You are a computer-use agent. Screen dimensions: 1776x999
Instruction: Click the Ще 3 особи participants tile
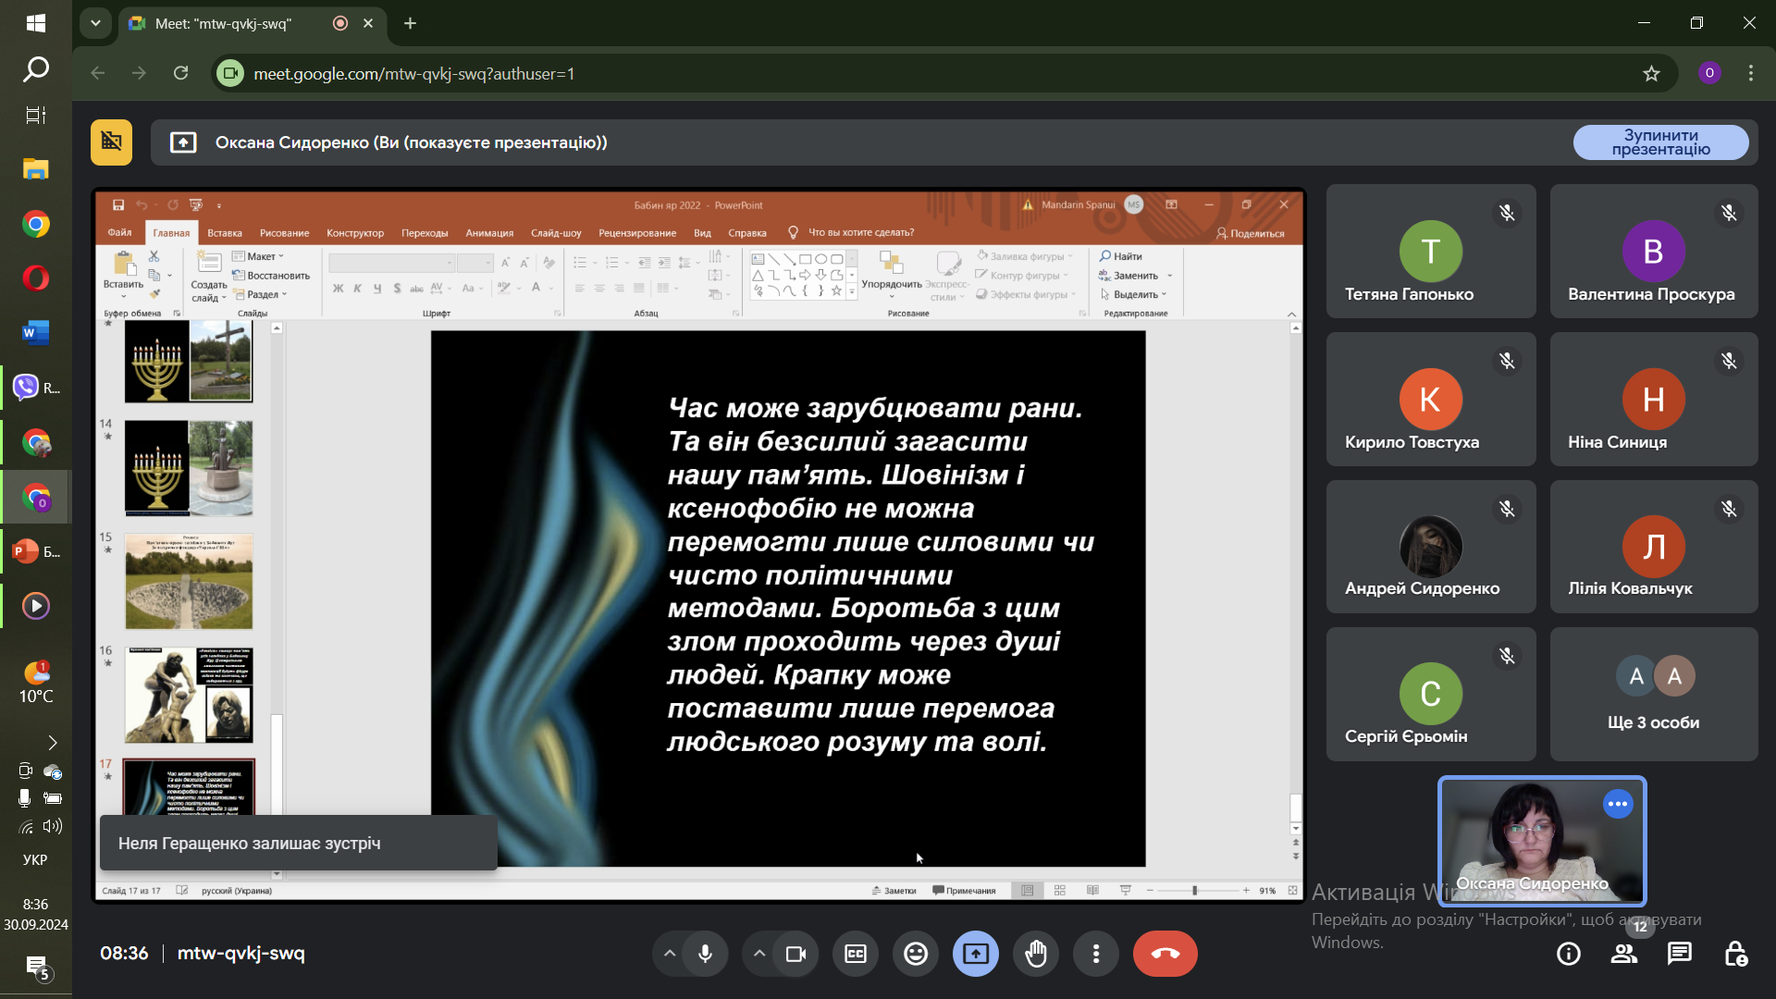click(x=1653, y=694)
